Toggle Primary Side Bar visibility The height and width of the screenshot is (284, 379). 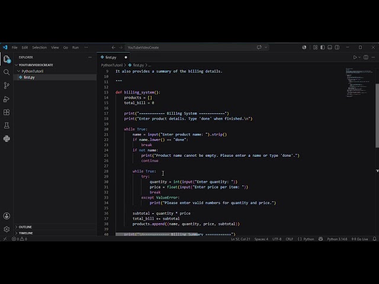pos(322,47)
